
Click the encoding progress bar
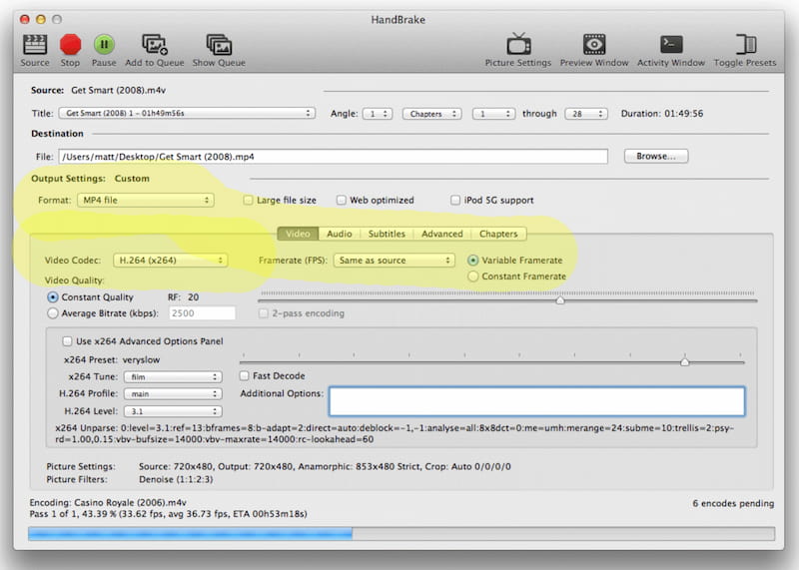[401, 533]
